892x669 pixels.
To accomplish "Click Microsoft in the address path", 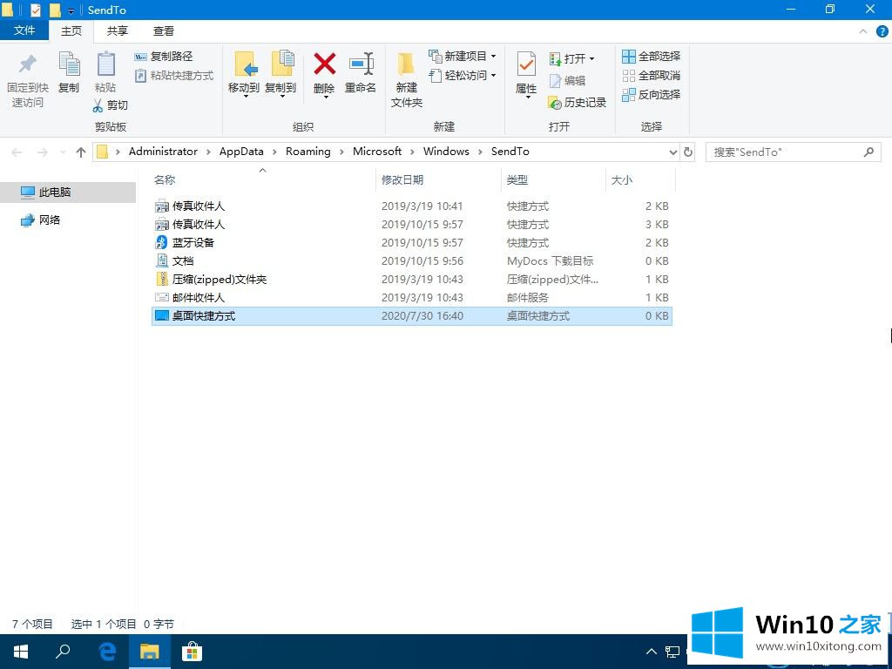I will pos(377,152).
